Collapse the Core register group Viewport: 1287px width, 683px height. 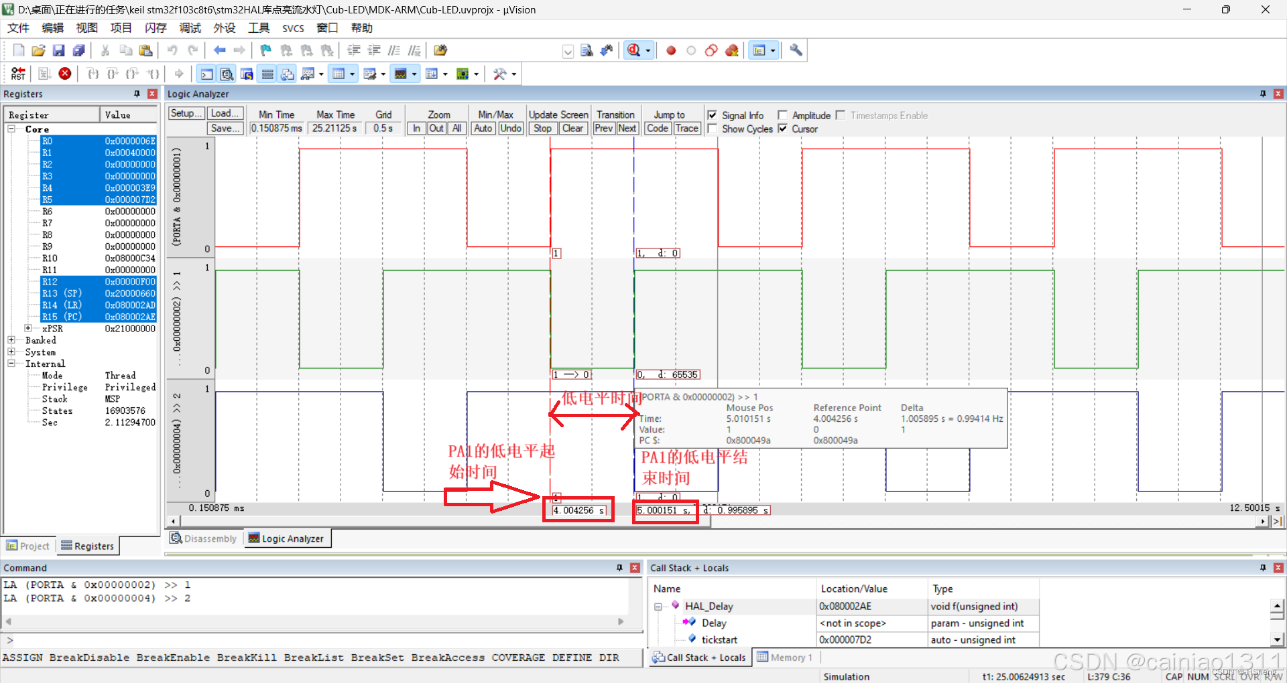(11, 129)
